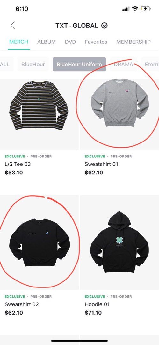Tap the cellular signal bars icon
159x345 pixels.
[126, 9]
